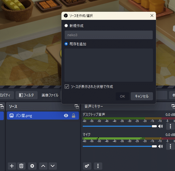Click the キャンセル button
Viewport: 175px width, 171px height.
pyautogui.click(x=142, y=96)
